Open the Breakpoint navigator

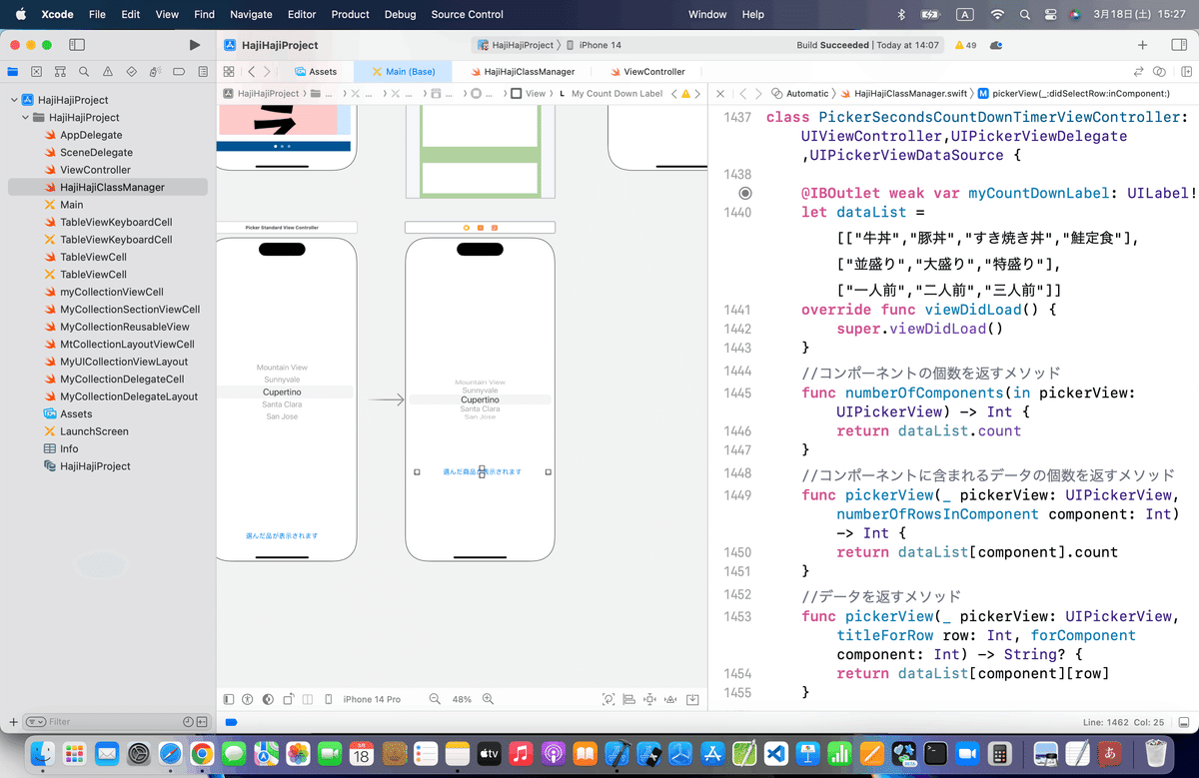tap(179, 72)
